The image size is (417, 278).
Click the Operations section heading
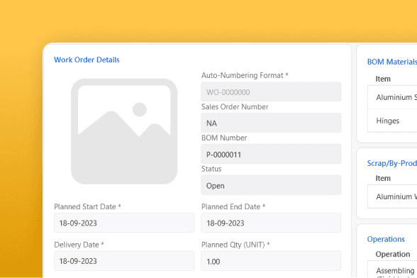(386, 239)
